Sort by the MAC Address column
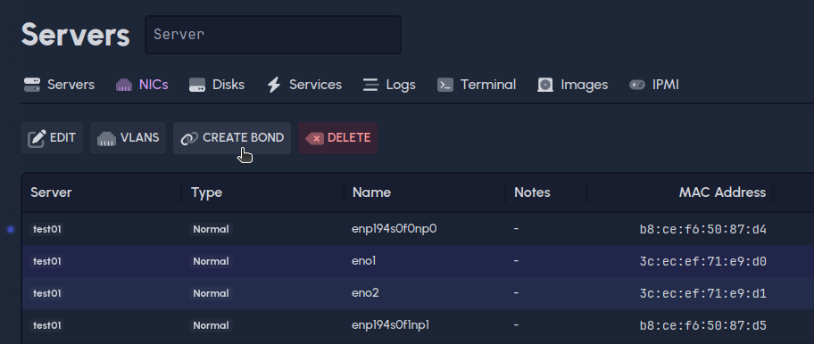 click(x=722, y=192)
